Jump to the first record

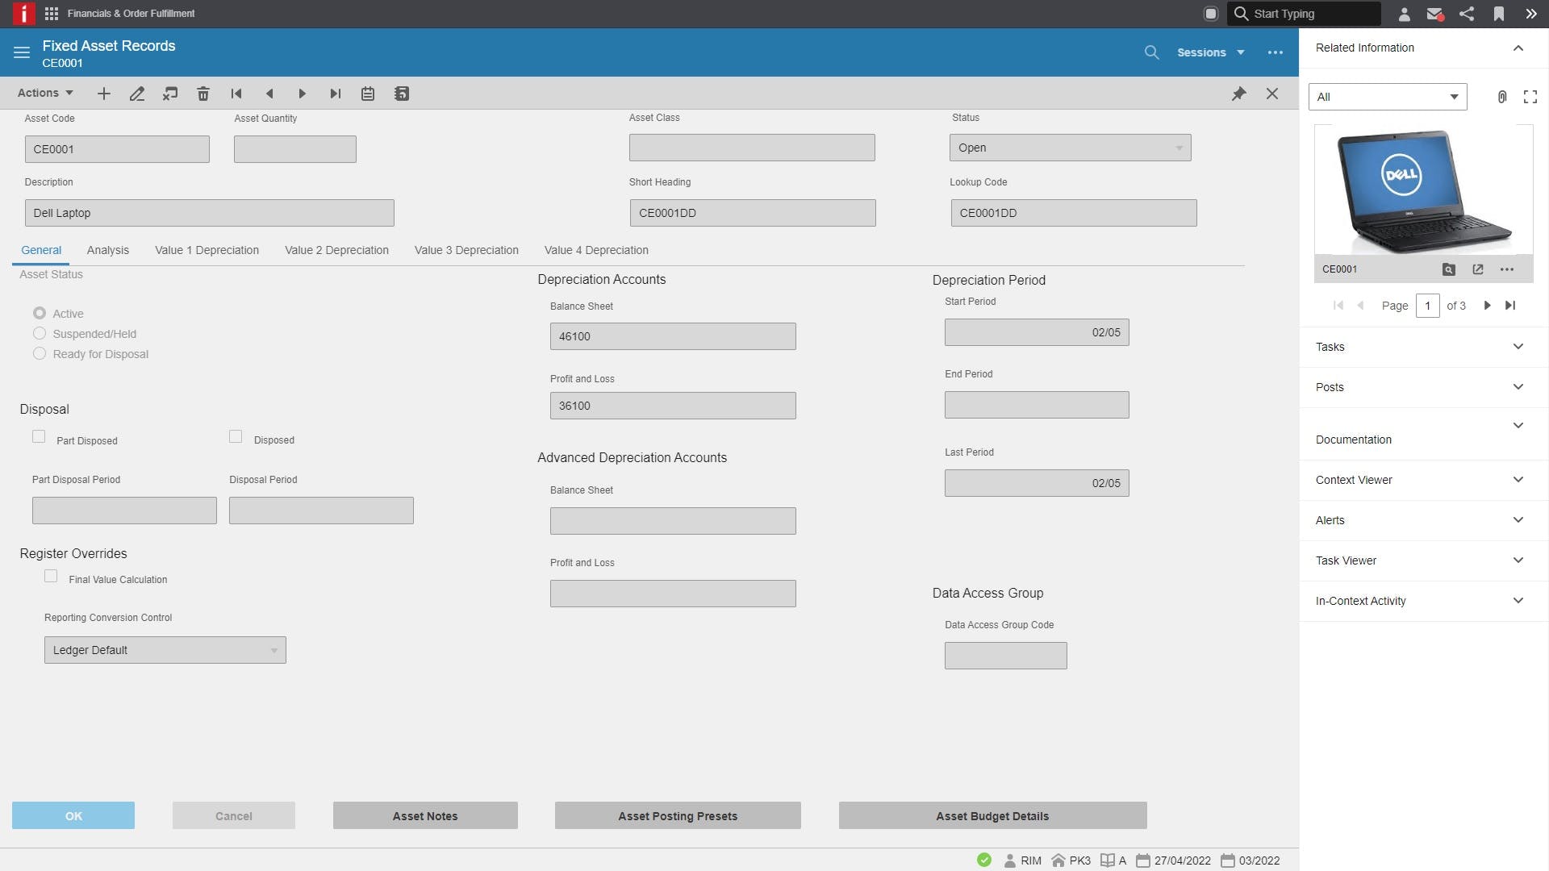coord(236,94)
